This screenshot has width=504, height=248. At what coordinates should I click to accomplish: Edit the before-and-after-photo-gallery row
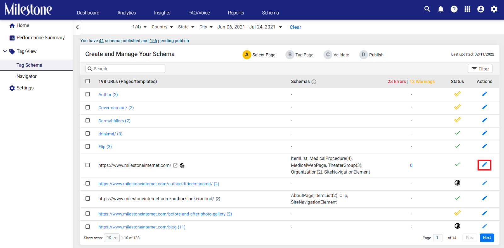(484, 213)
